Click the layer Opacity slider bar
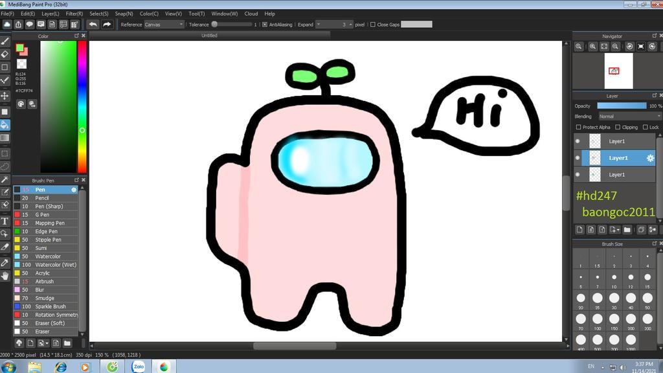Screen dimensions: 663x373 [622, 106]
